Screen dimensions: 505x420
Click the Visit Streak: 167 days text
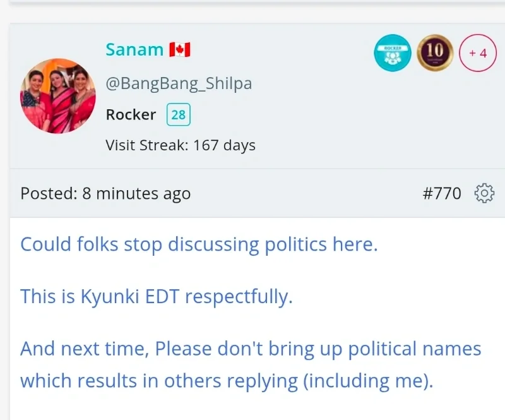point(181,145)
